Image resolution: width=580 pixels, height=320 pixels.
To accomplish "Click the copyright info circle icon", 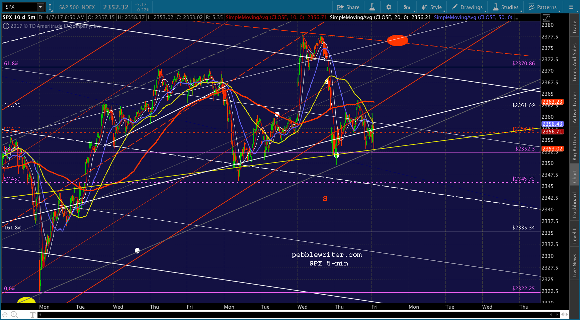I will 6,26.
